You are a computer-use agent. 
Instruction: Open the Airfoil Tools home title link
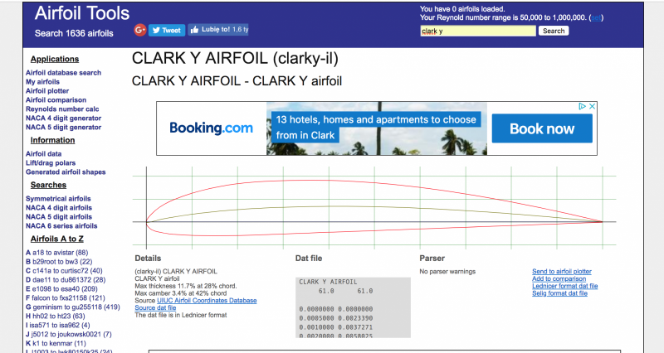(82, 13)
